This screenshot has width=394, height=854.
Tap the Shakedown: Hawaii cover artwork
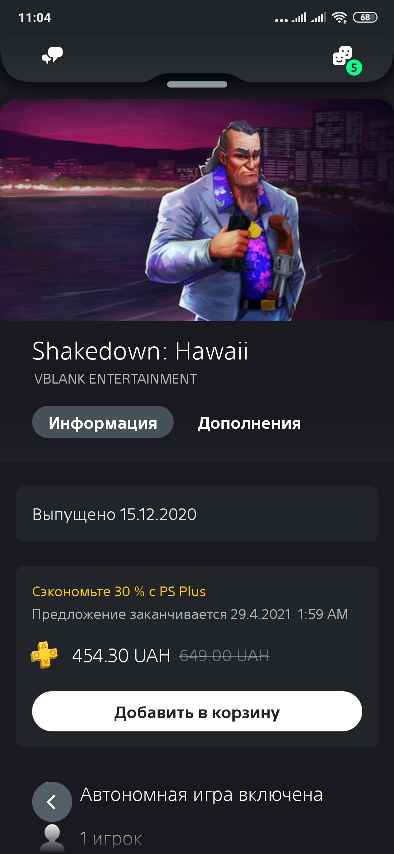pyautogui.click(x=197, y=210)
